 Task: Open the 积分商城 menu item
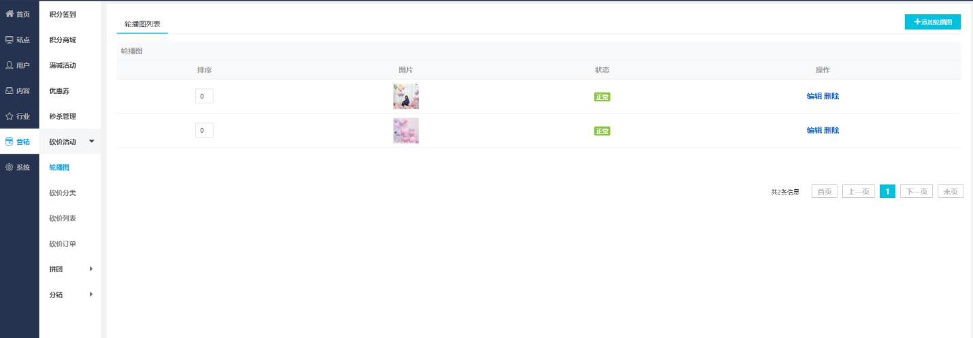click(x=63, y=40)
